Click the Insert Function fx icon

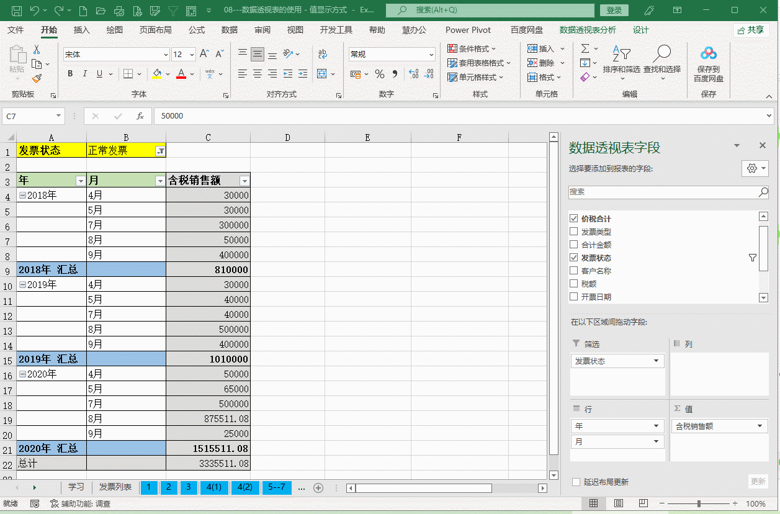pos(140,116)
